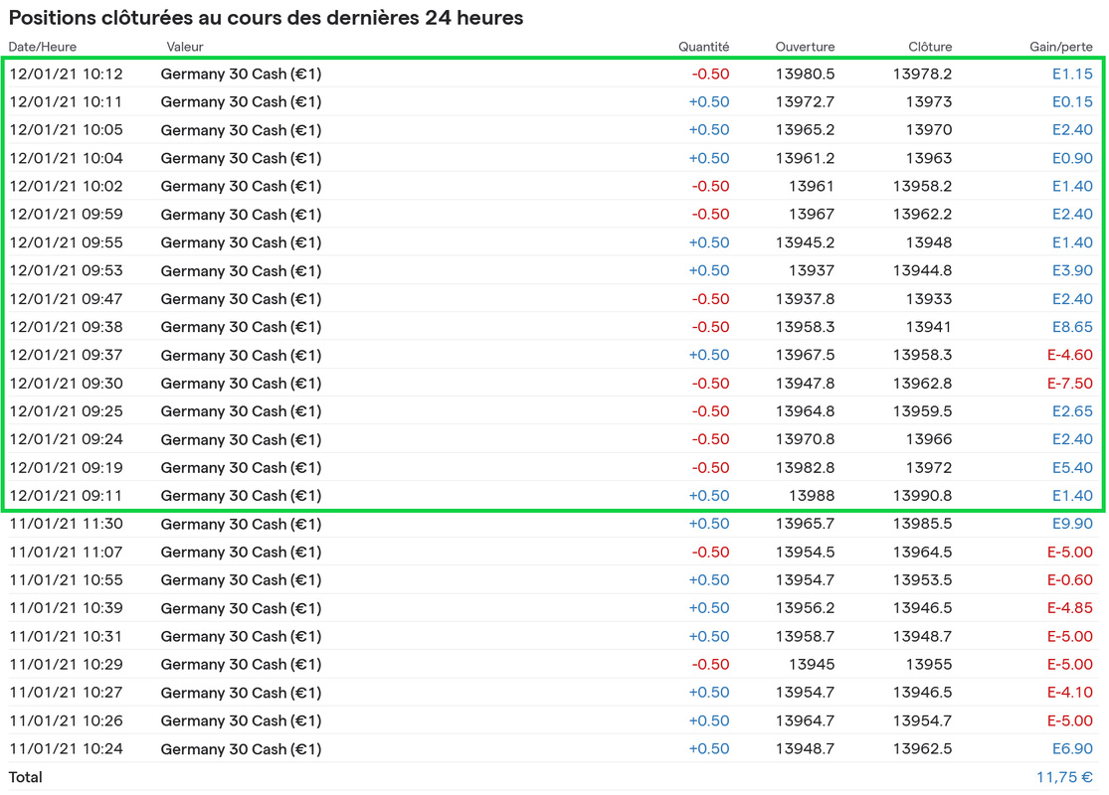
Task: Select the 12/01/21 09:19 date cell
Action: point(66,468)
